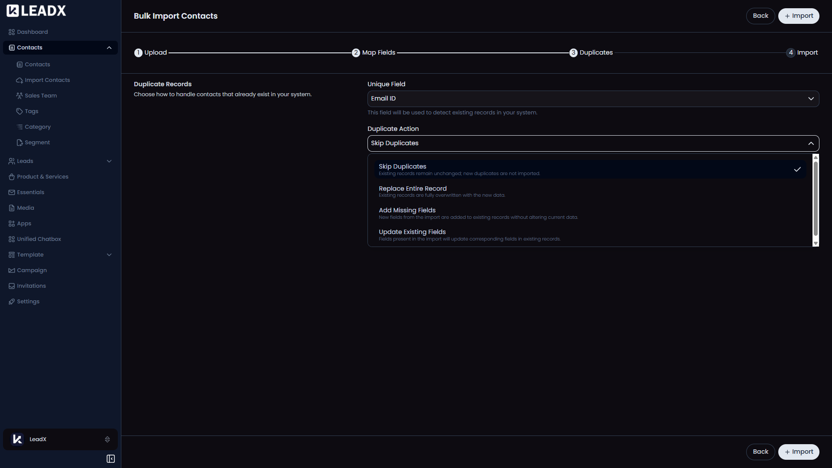This screenshot has width=832, height=468.
Task: Open the Email ID unique field dropdown
Action: (592, 99)
